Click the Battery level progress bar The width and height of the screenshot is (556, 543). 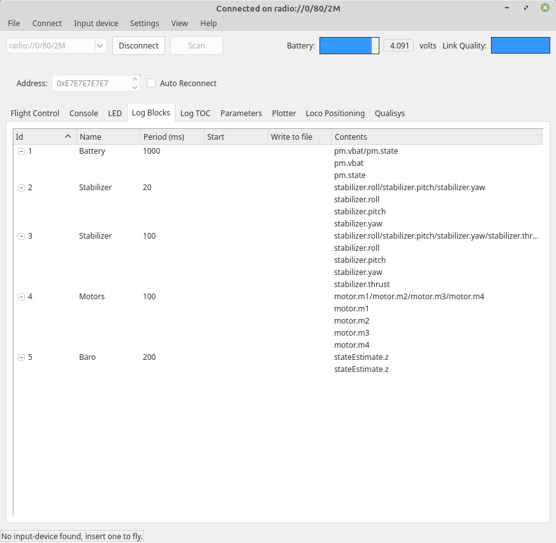point(349,46)
